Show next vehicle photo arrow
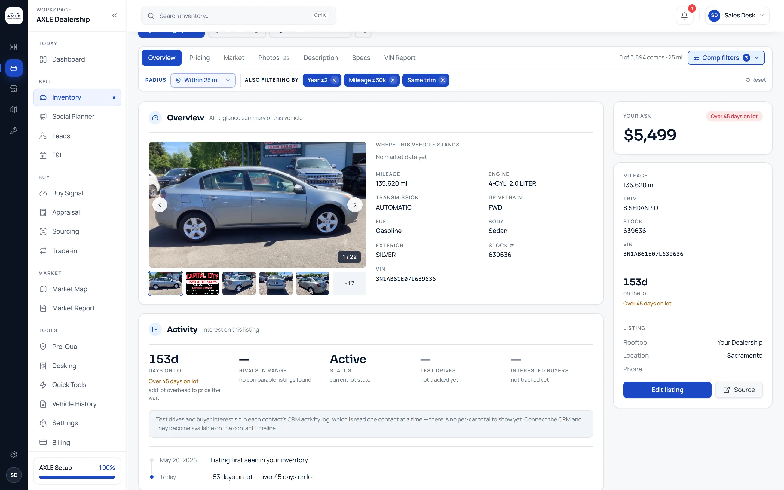Viewport: 784px width, 490px height. [x=355, y=204]
